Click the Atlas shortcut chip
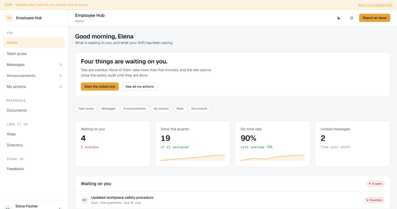 click(180, 109)
